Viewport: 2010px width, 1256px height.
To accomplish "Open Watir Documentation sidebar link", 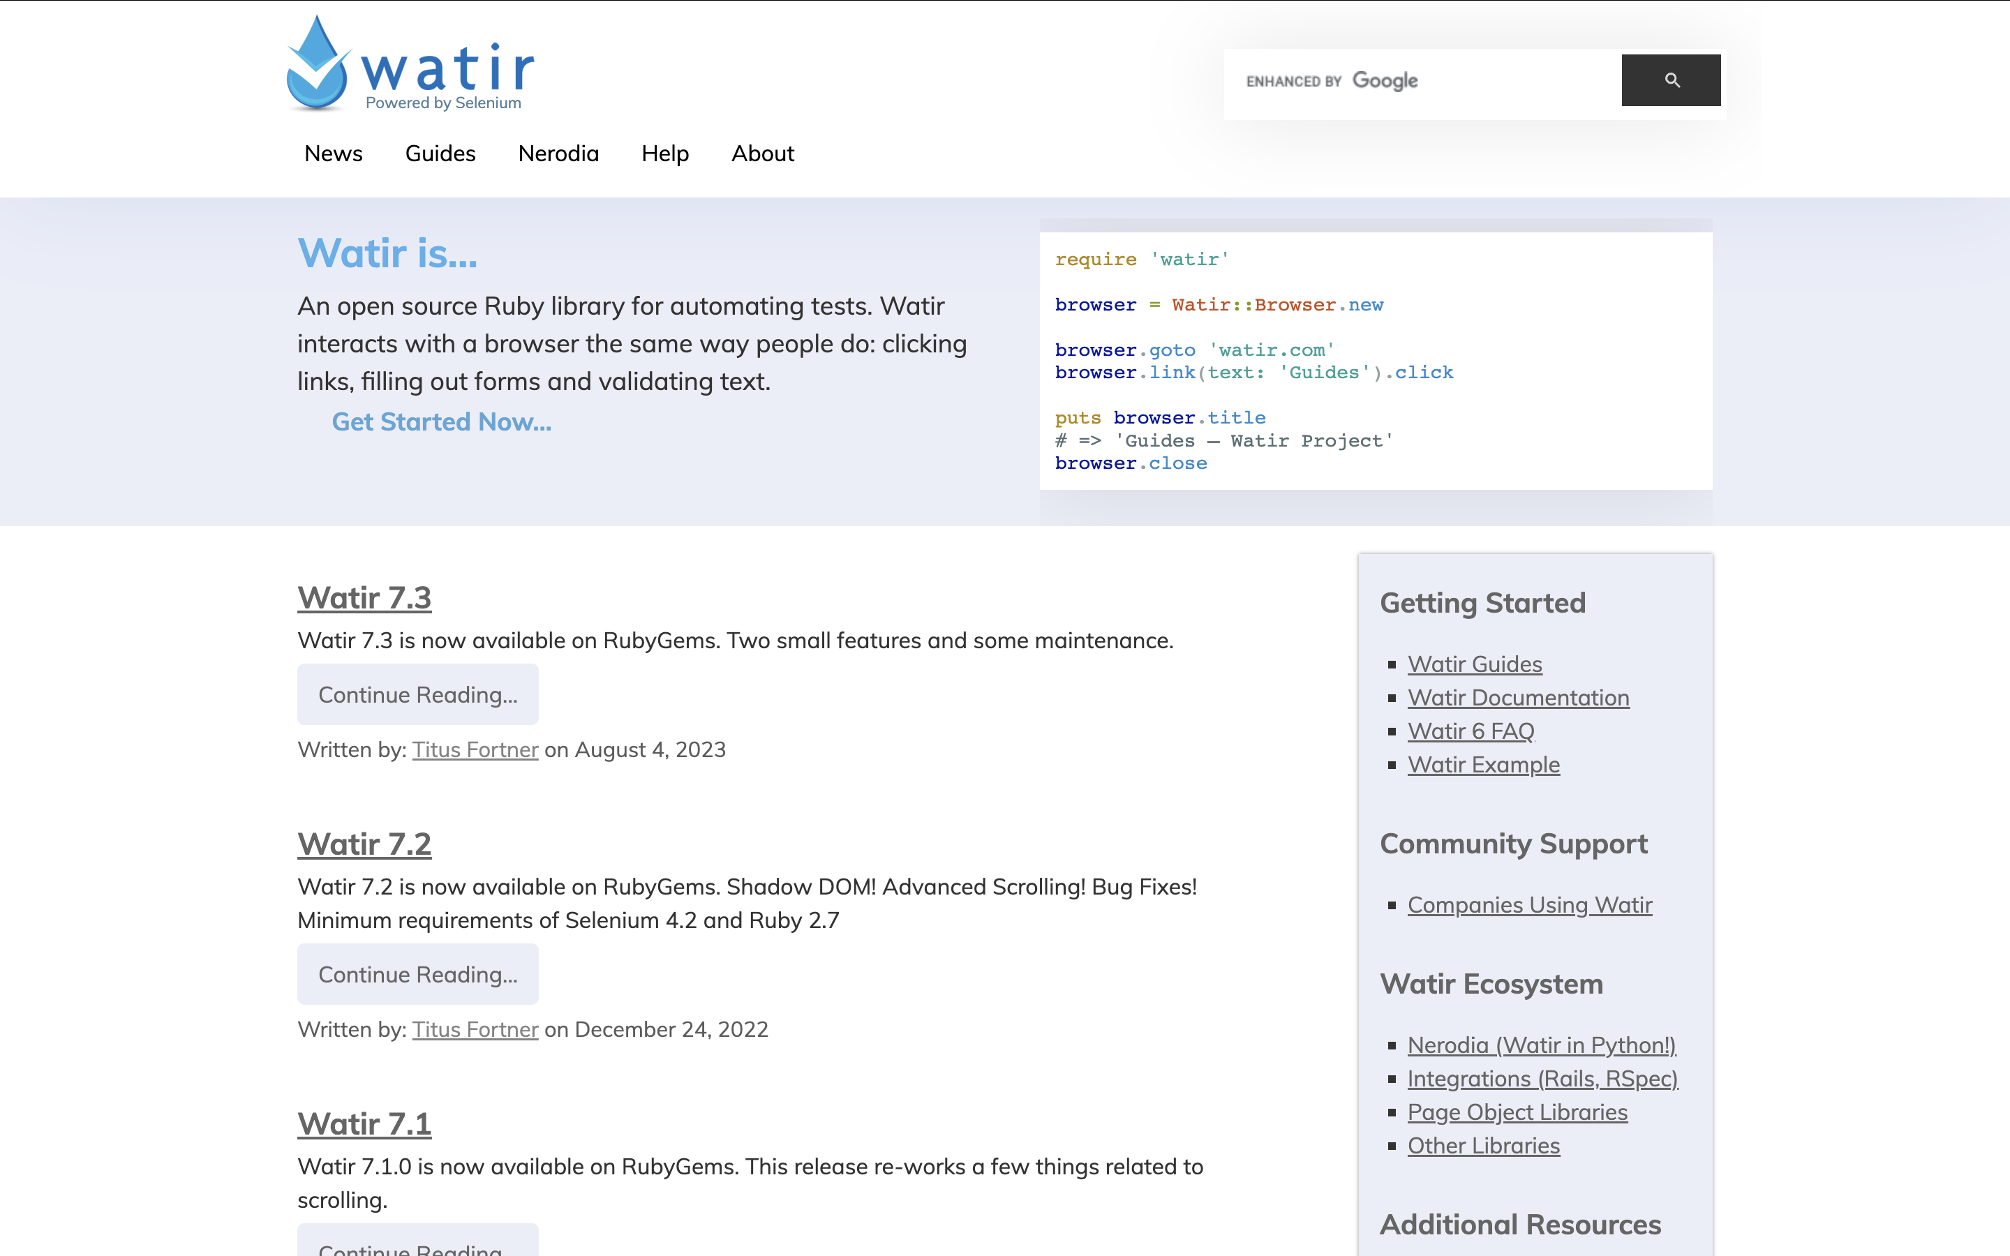I will click(1517, 698).
